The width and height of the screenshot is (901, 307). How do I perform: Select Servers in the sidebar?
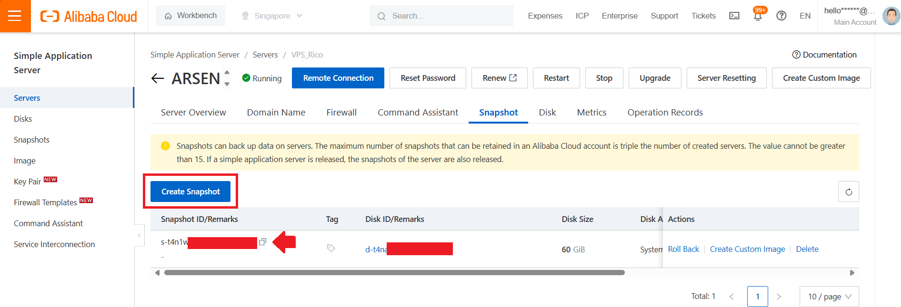click(x=67, y=98)
